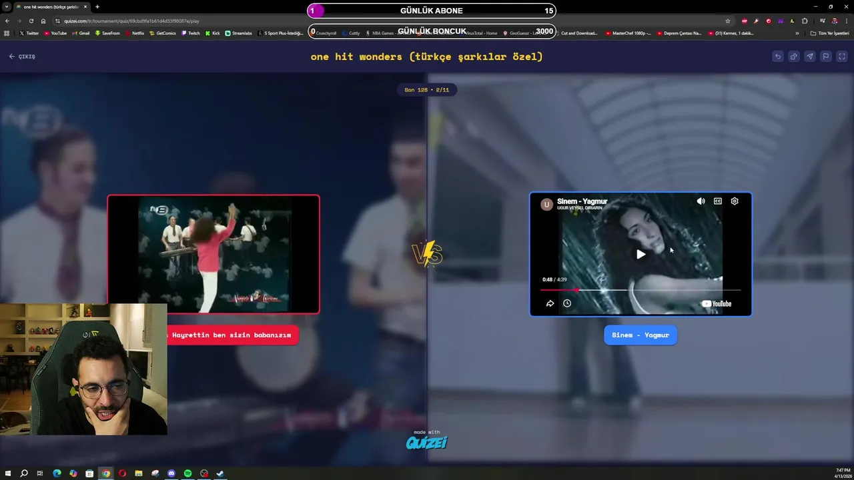
Task: Open MasterChef 1080p bookmark
Action: click(x=628, y=33)
